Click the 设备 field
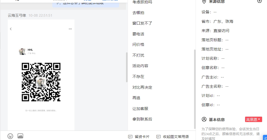 click(209, 12)
